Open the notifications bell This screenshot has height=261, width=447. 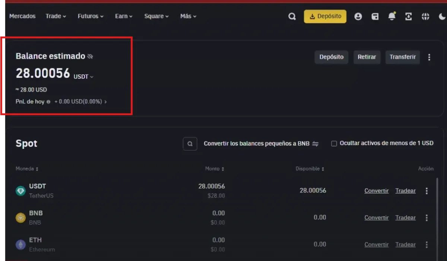click(392, 16)
